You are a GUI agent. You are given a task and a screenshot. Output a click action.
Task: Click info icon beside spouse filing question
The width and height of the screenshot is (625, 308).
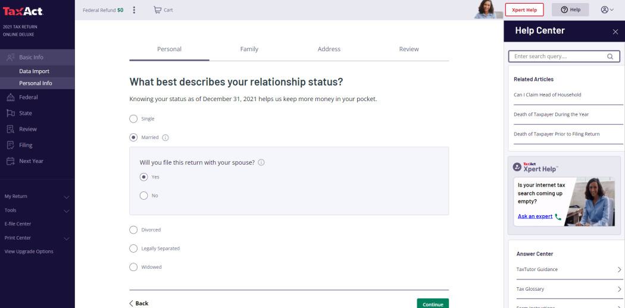tap(261, 162)
